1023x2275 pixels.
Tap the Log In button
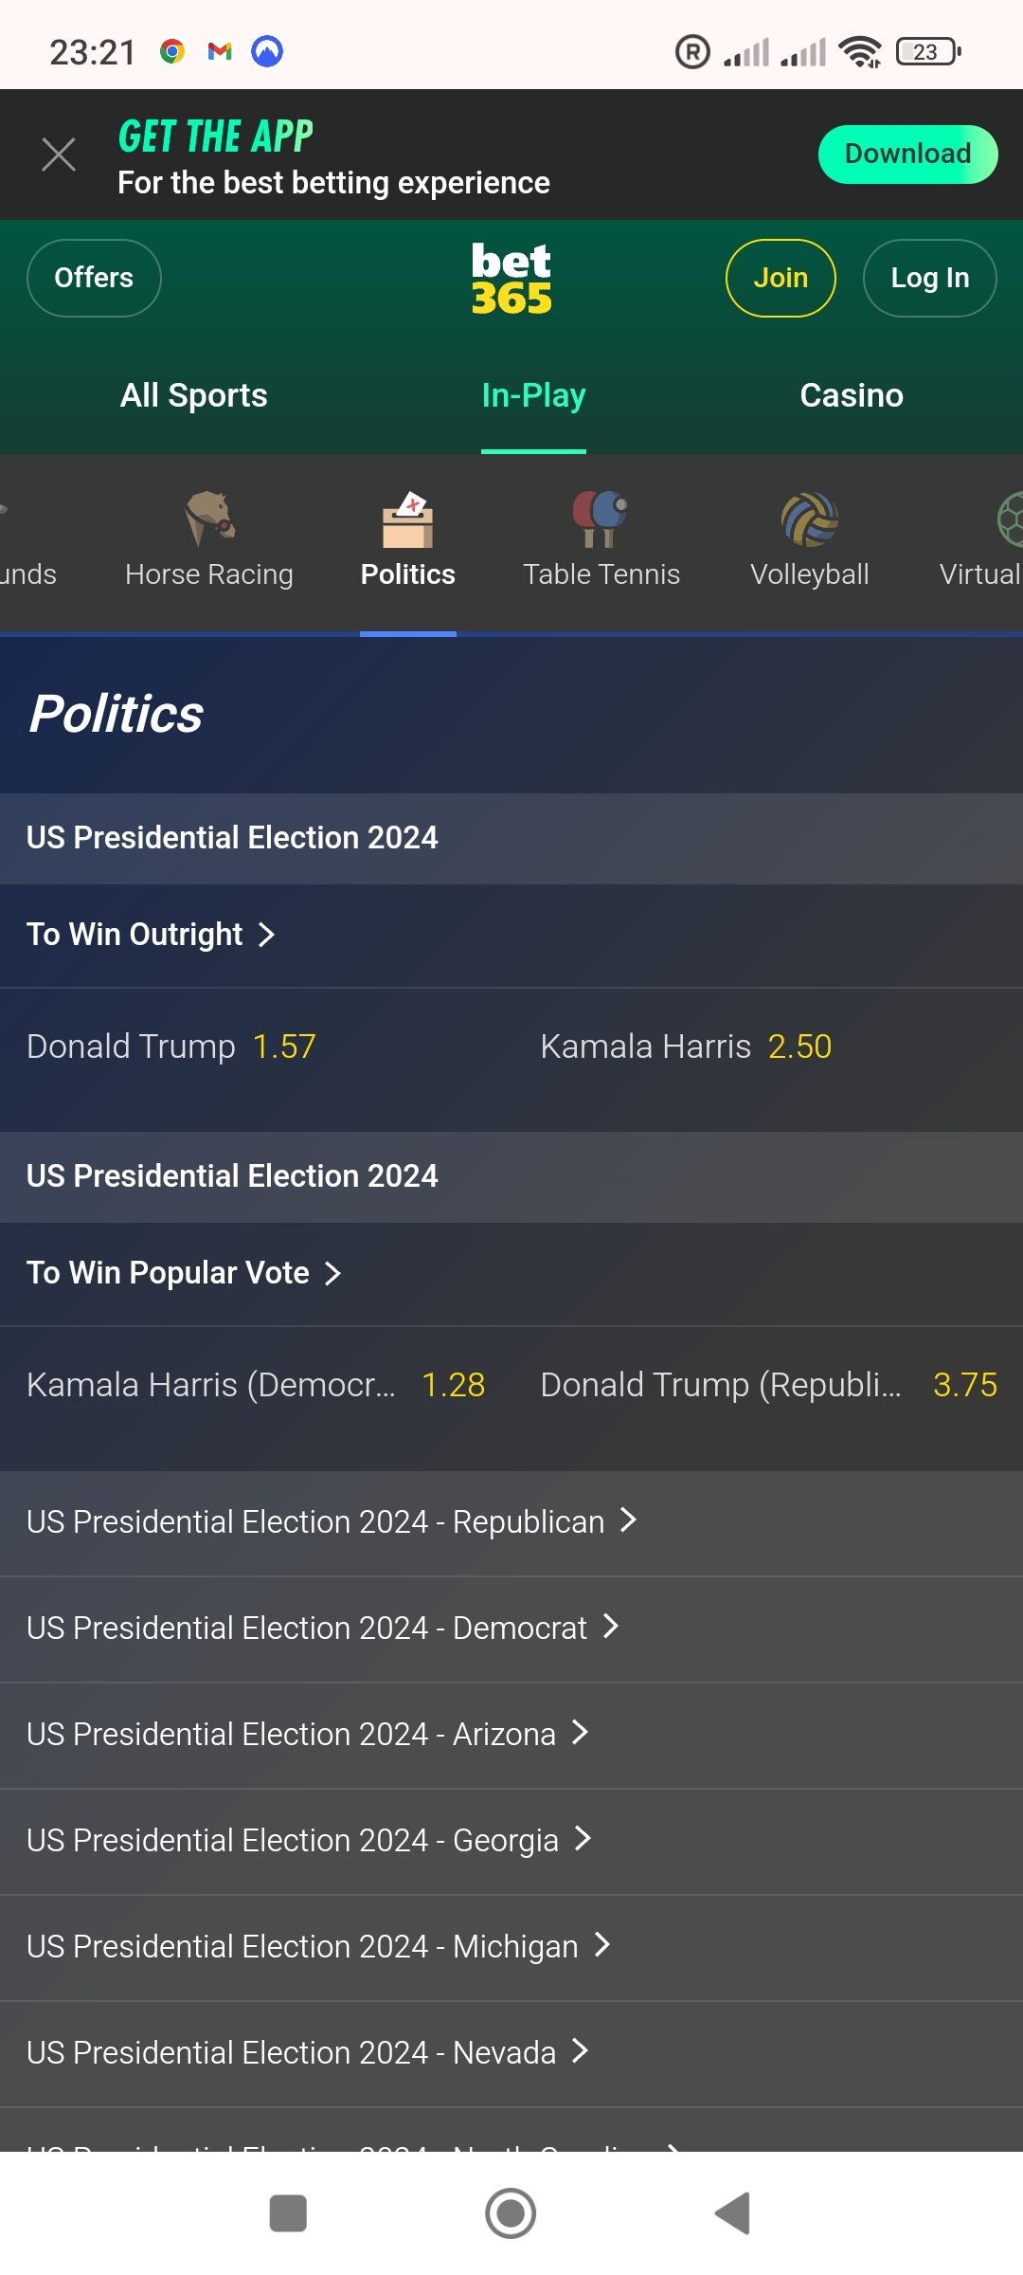pos(929,279)
